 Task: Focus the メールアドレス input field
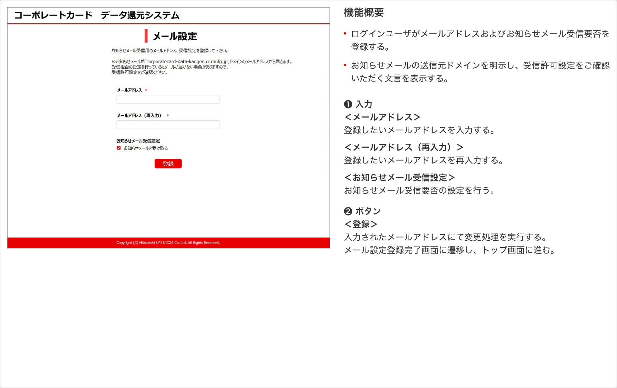pos(168,100)
